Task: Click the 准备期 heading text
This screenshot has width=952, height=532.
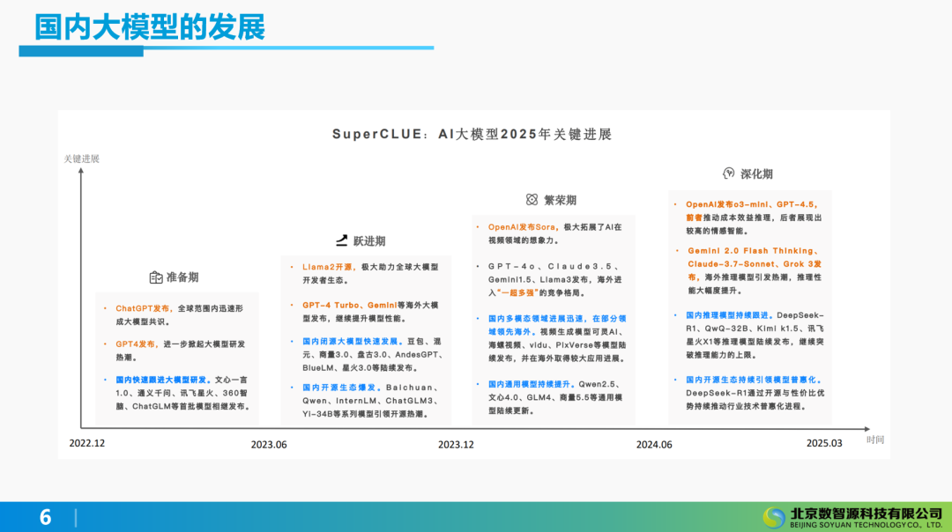Action: 182,277
